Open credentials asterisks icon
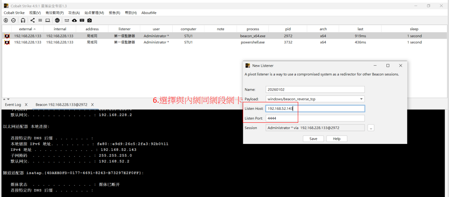Viewport: 449px width, 197px height. tap(67, 20)
